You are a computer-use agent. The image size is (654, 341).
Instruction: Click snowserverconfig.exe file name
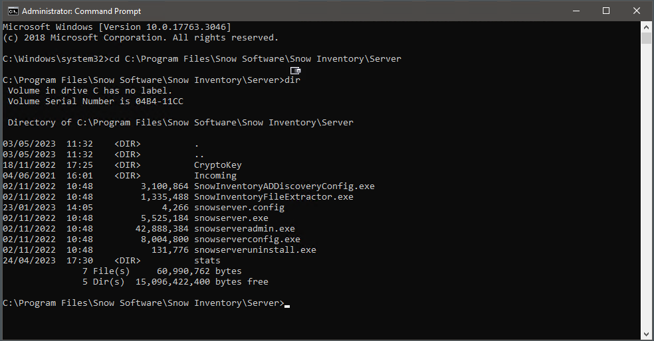(247, 239)
